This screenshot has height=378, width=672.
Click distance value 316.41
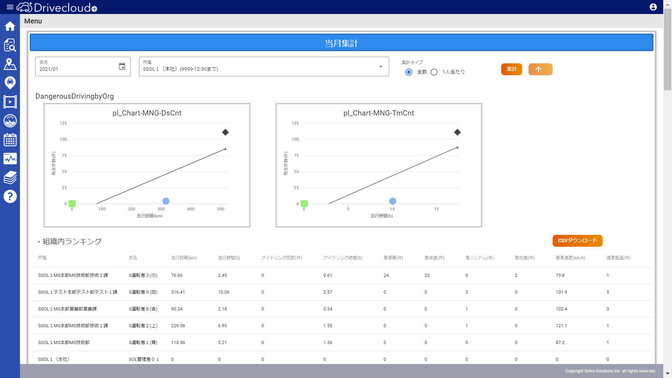click(178, 292)
